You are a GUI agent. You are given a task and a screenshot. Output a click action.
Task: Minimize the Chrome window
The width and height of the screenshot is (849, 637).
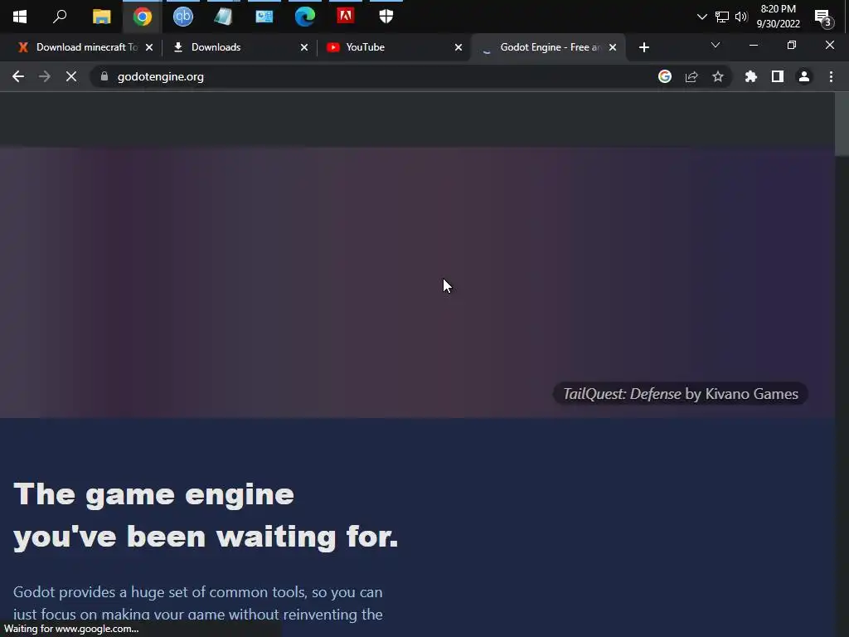[753, 46]
